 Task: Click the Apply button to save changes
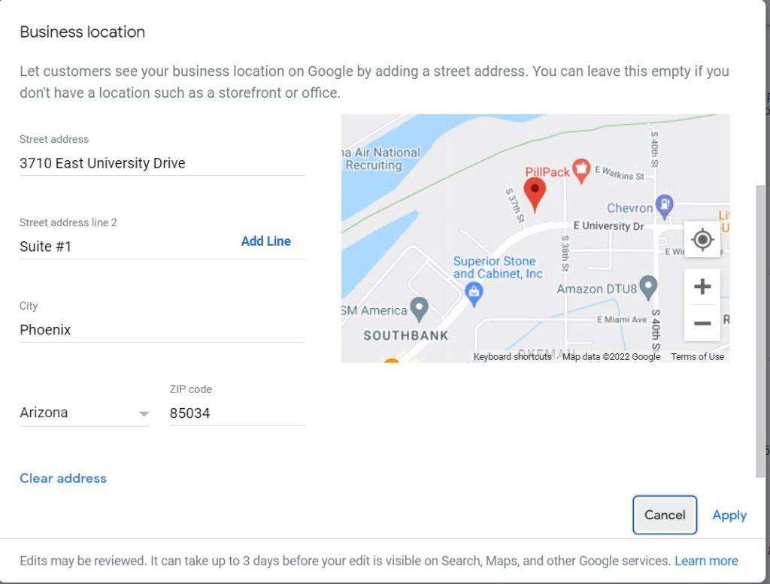coord(729,515)
